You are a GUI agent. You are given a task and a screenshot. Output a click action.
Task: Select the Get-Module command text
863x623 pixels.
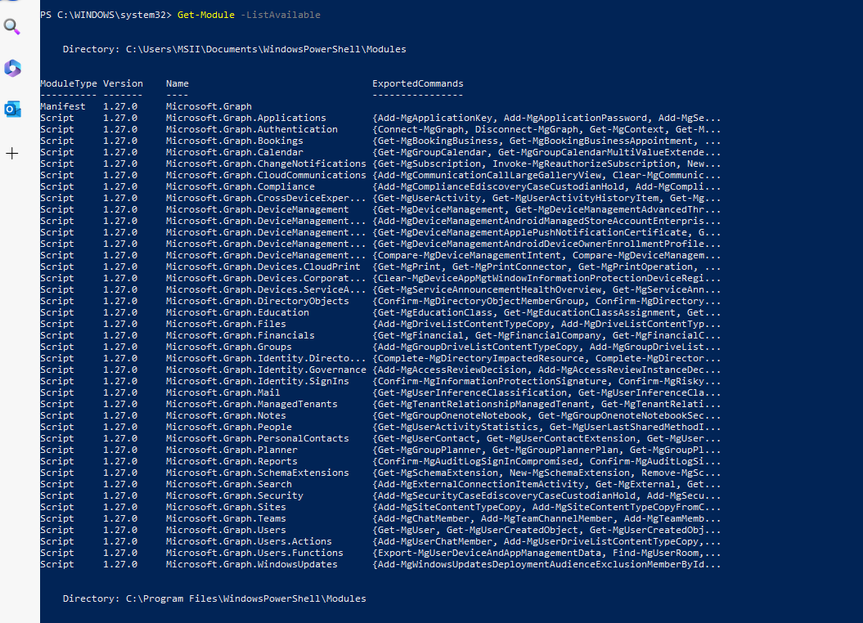205,14
